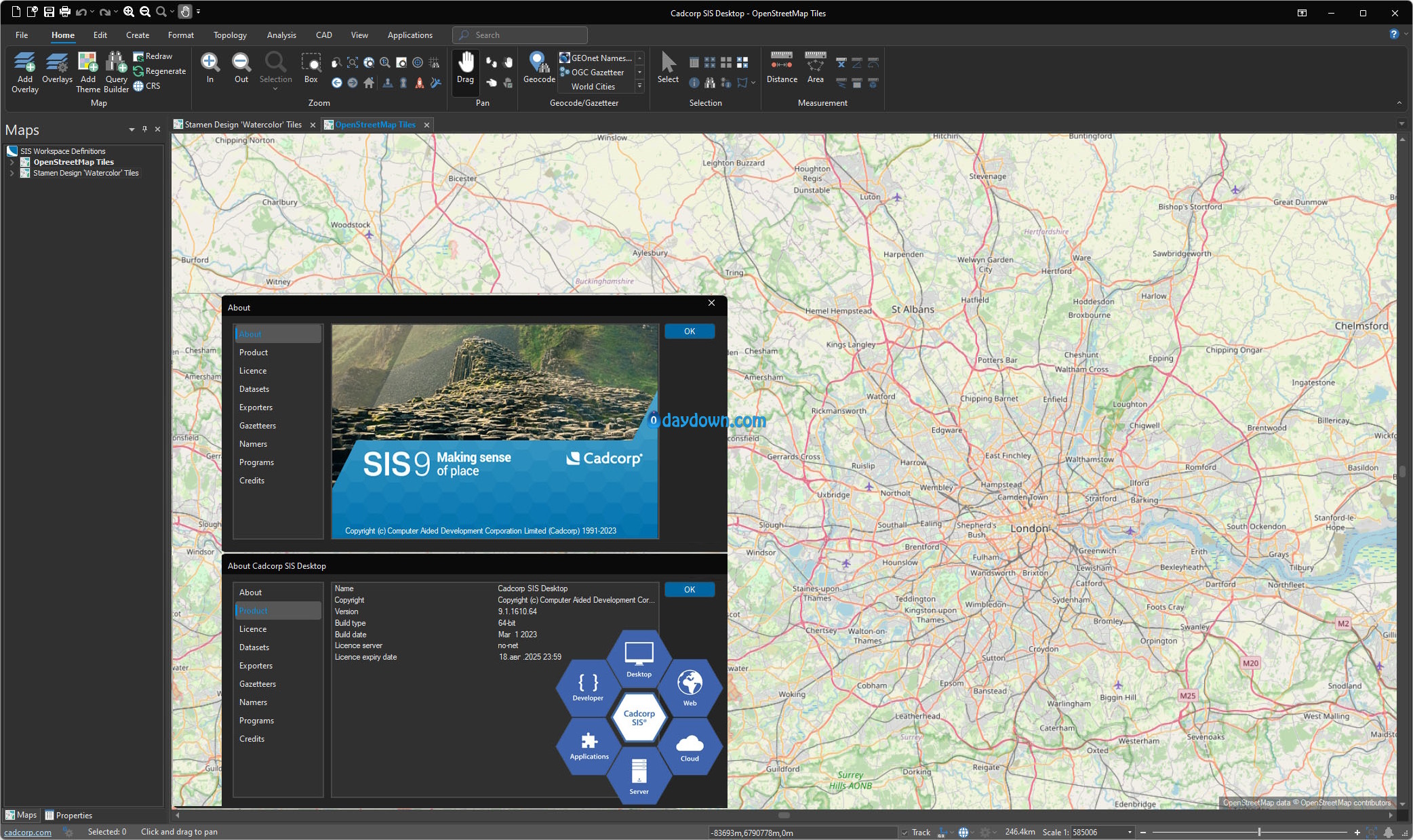Launch the Query Builder tool
The width and height of the screenshot is (1413, 840).
pyautogui.click(x=116, y=73)
